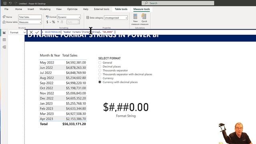Select the Thousands separator option
This screenshot has height=144, width=256.
100,70
